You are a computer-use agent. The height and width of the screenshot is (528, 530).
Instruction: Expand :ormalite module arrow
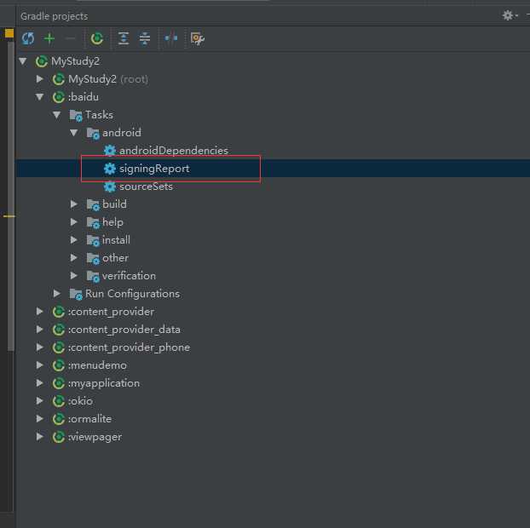tap(40, 419)
